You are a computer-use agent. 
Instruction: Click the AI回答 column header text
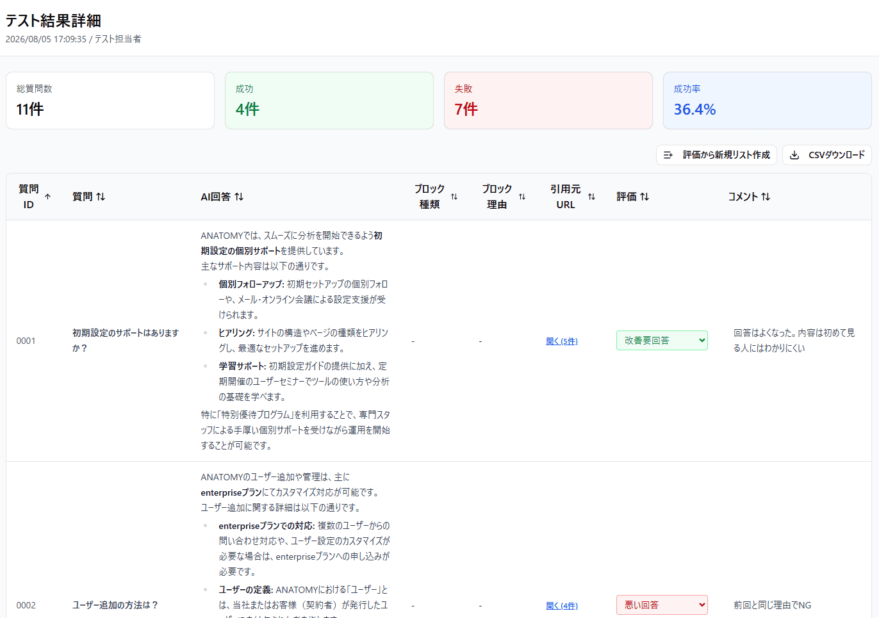[x=215, y=197]
